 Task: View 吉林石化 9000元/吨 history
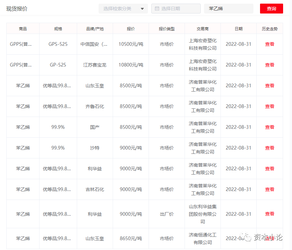(270, 189)
